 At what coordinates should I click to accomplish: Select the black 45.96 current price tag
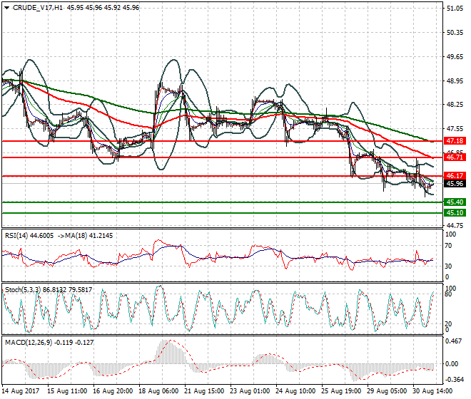(454, 183)
